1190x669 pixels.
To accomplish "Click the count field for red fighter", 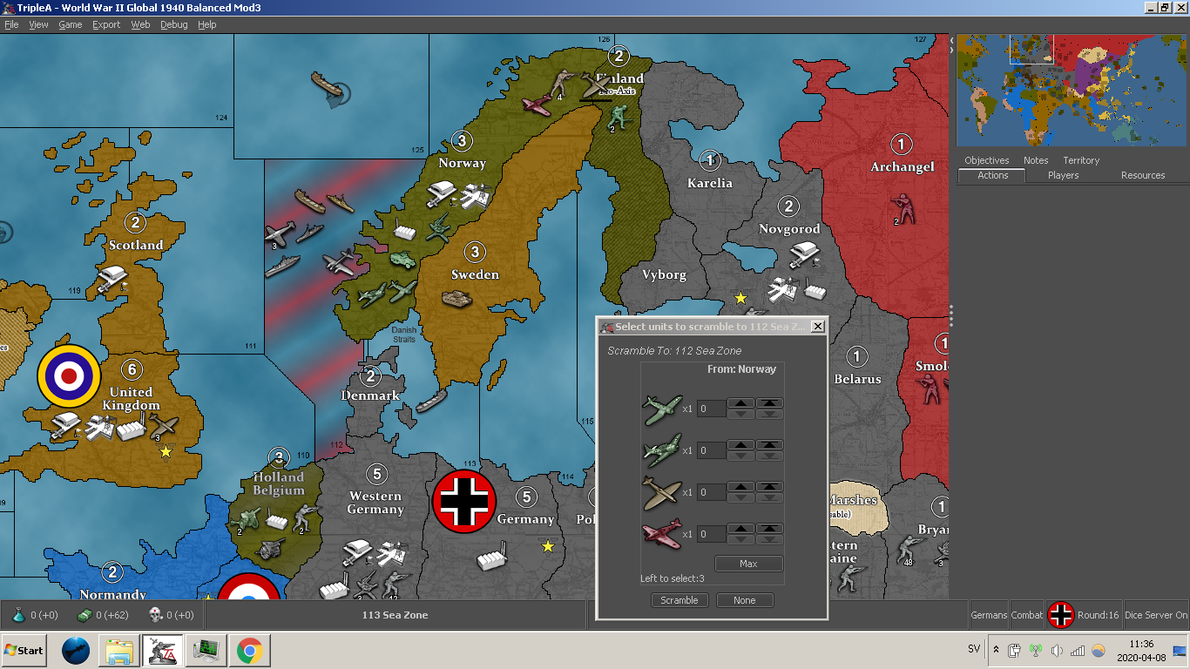I will click(x=711, y=534).
